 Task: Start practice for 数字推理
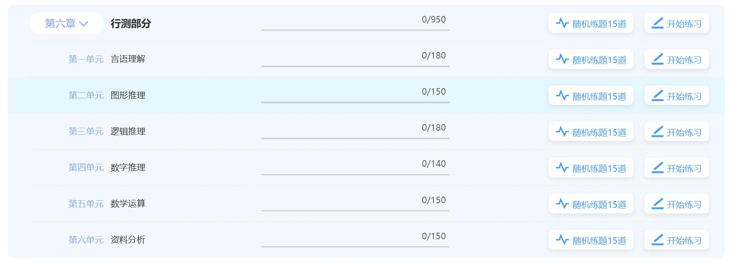(x=677, y=168)
